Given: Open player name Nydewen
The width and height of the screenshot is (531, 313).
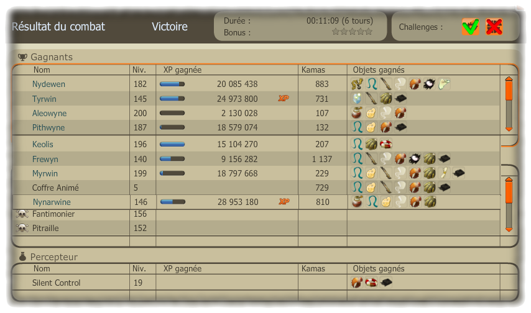Looking at the screenshot, I should point(48,84).
